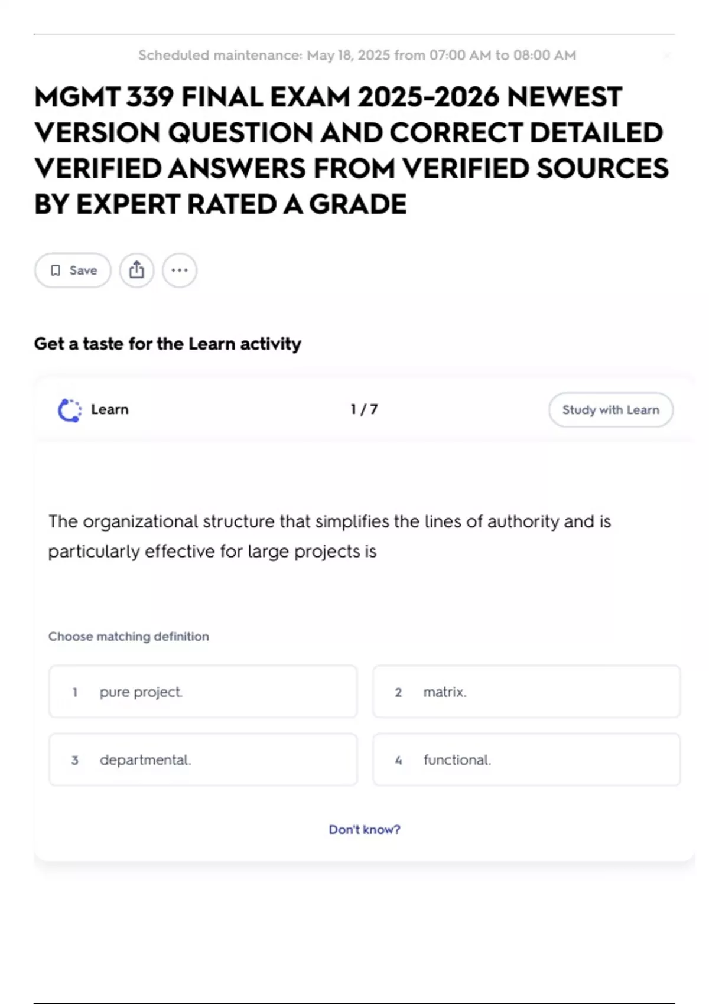Click the "Don't know?" link
This screenshot has width=709, height=1004.
365,829
